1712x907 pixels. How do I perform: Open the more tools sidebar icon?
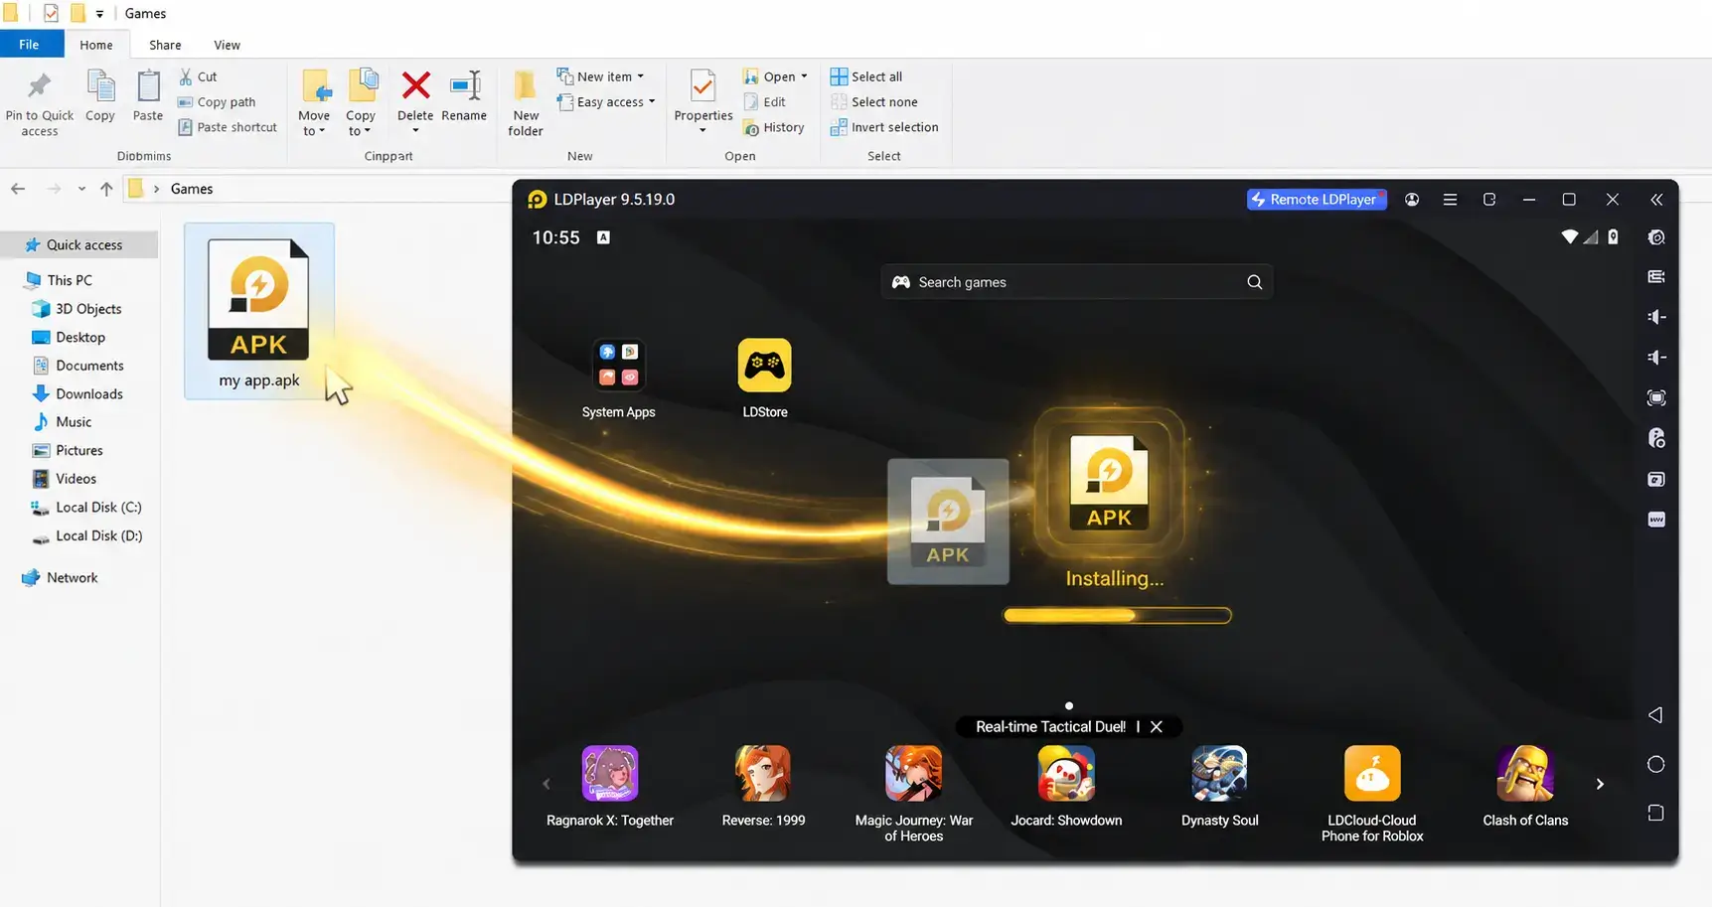(1656, 520)
